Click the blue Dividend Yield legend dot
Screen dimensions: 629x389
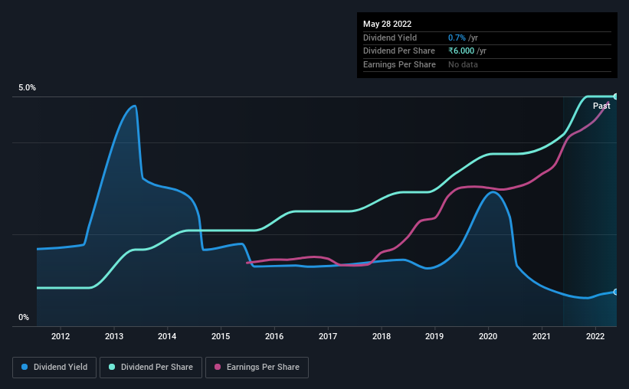25,367
